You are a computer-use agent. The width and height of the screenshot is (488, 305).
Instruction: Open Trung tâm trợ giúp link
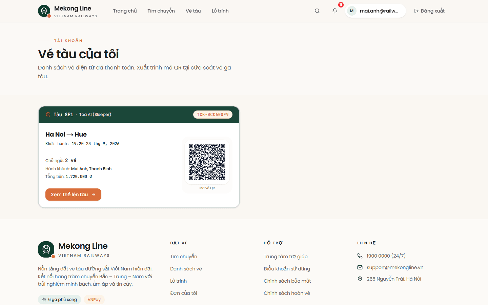click(x=286, y=257)
